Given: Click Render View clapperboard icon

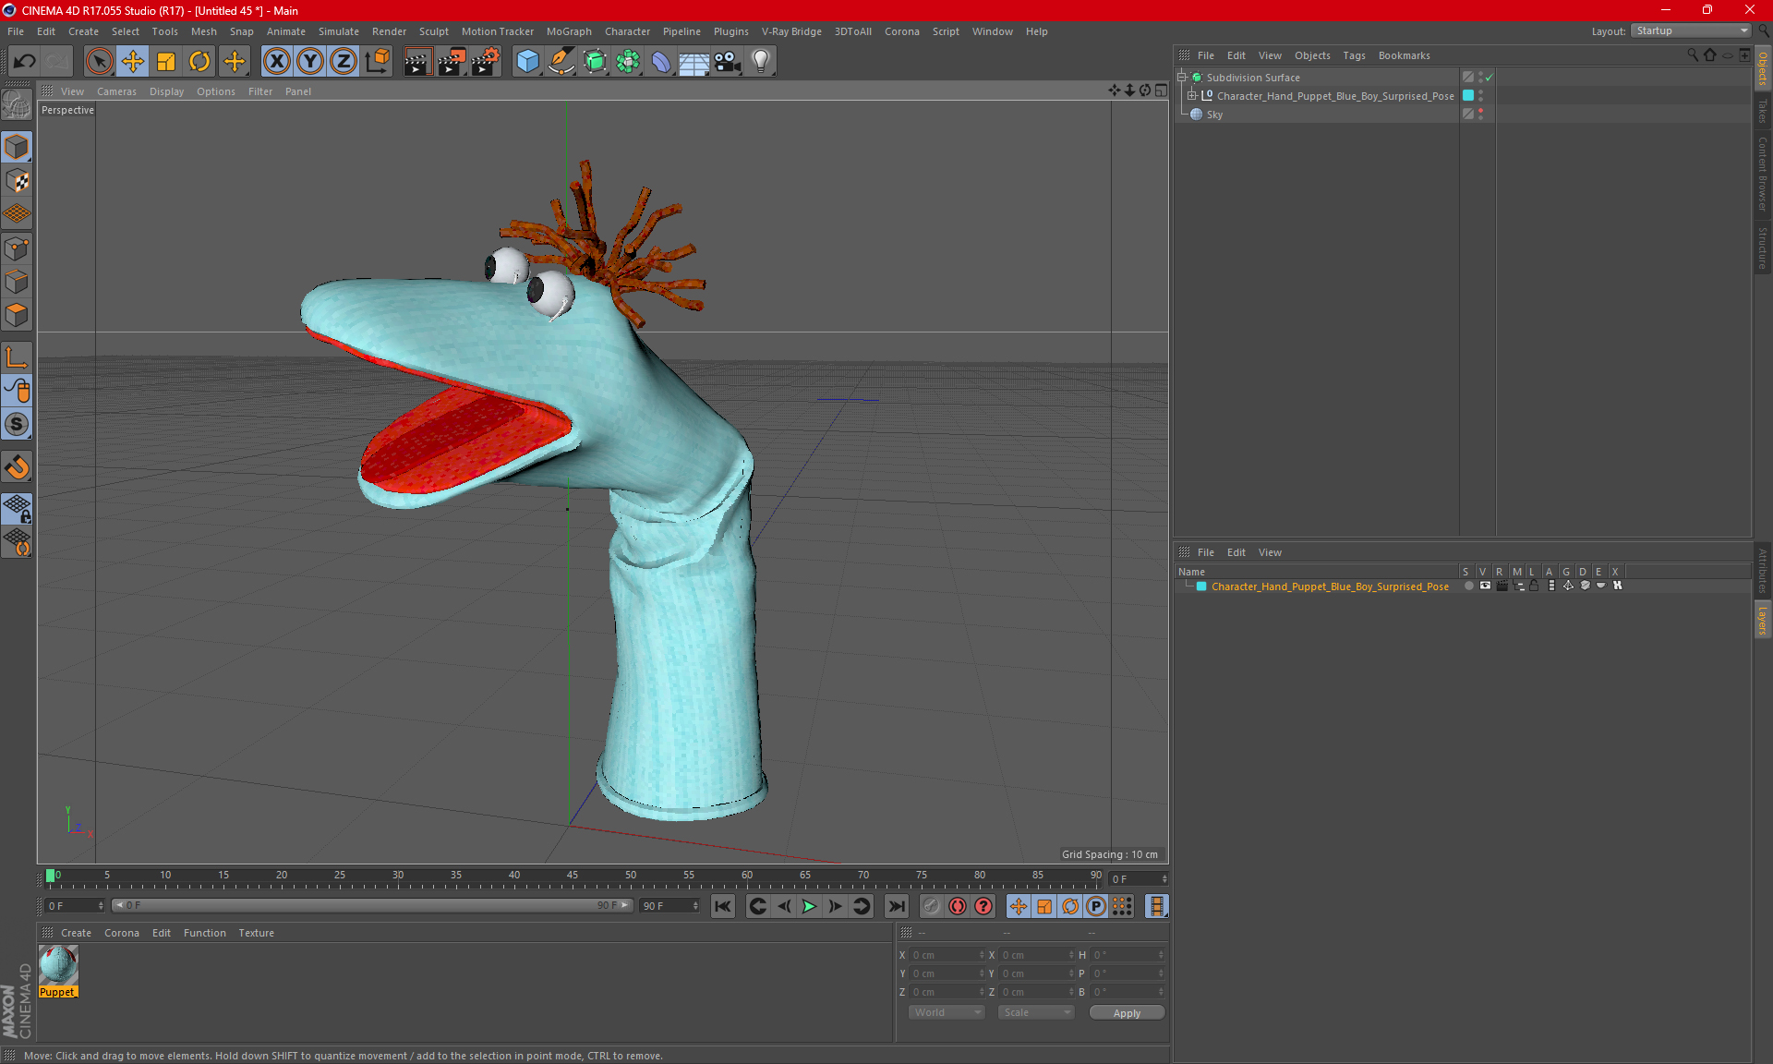Looking at the screenshot, I should click(417, 62).
